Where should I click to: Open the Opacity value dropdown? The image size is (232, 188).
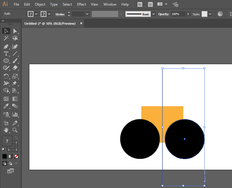click(x=188, y=14)
